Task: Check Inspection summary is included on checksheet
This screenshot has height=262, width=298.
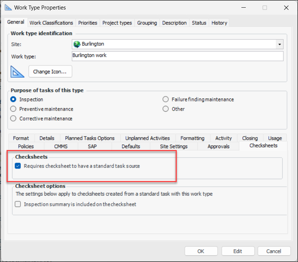Action: point(18,204)
